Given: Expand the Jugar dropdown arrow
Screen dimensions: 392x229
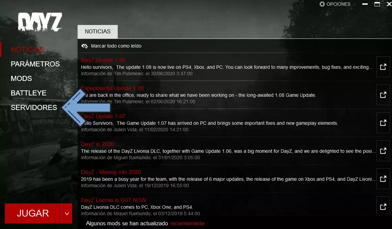Looking at the screenshot, I should [x=67, y=213].
